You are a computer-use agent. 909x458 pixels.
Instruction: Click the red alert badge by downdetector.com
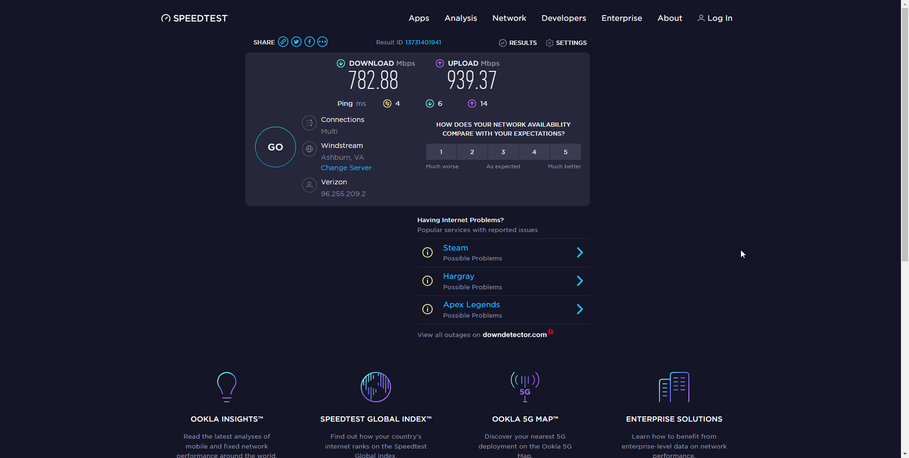(x=551, y=331)
